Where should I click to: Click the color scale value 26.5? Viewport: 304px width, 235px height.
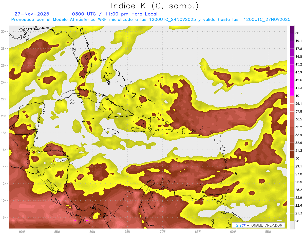(299, 182)
